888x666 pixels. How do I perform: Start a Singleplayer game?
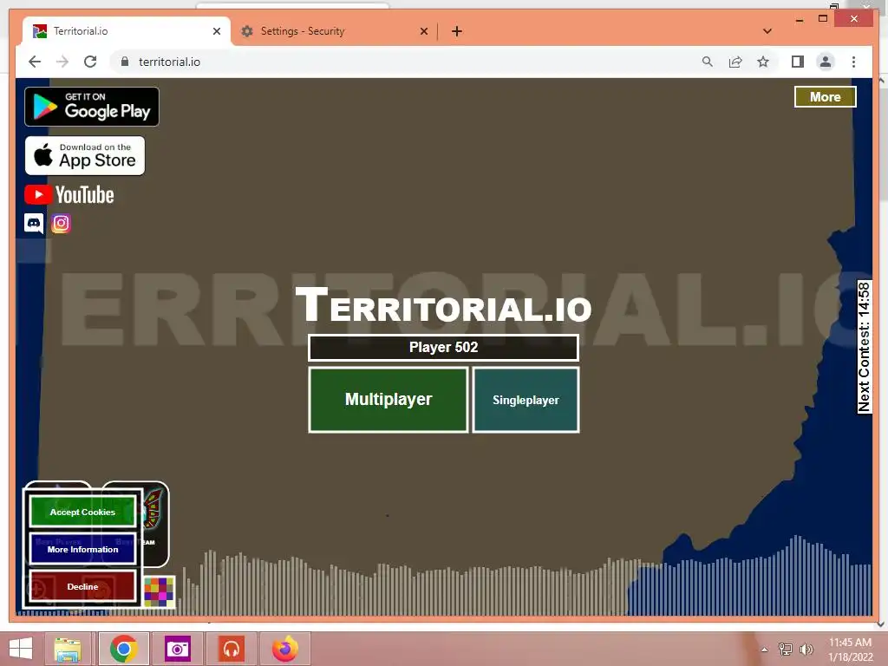[526, 400]
